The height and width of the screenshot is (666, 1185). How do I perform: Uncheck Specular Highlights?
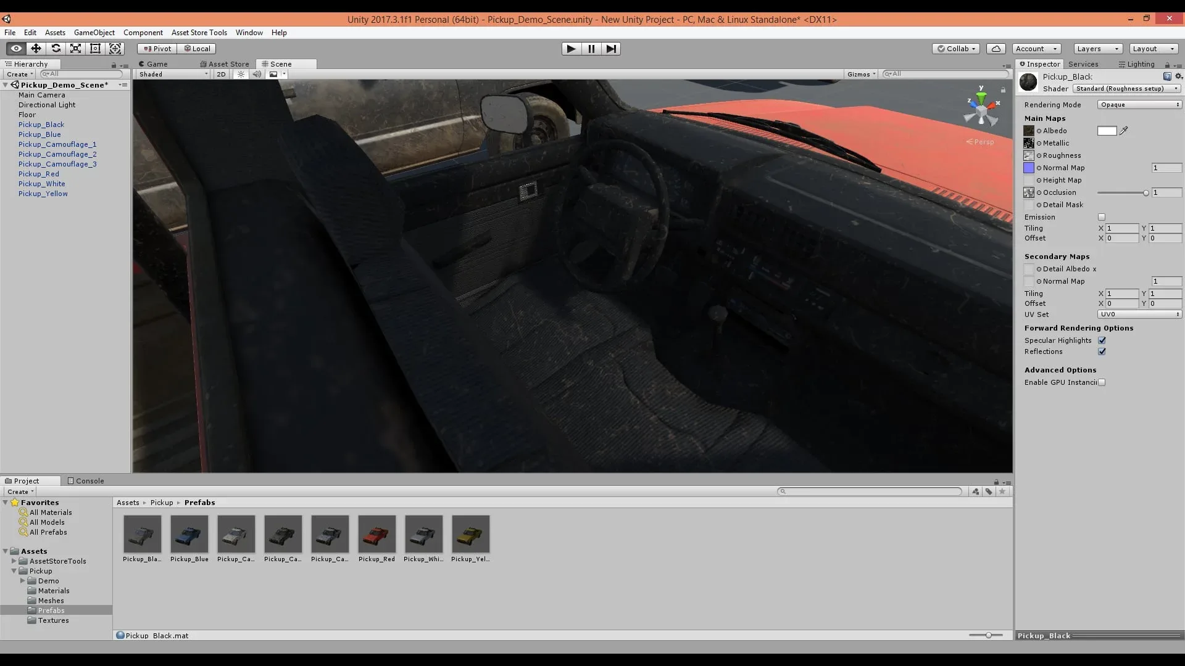[1102, 340]
